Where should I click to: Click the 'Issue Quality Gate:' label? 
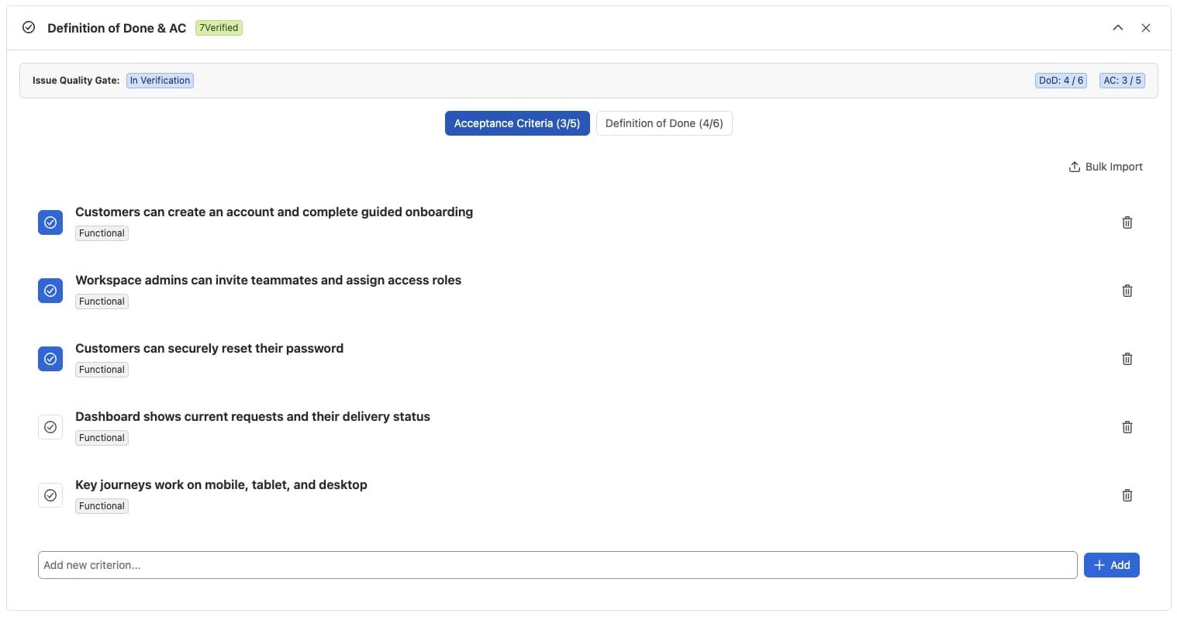coord(76,81)
